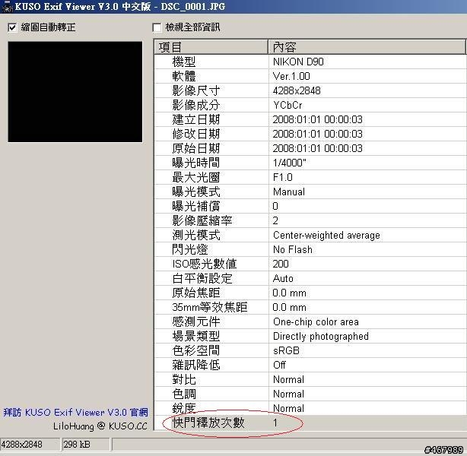The width and height of the screenshot is (467, 456).
Task: Click the Off noise reduction value
Action: (279, 365)
